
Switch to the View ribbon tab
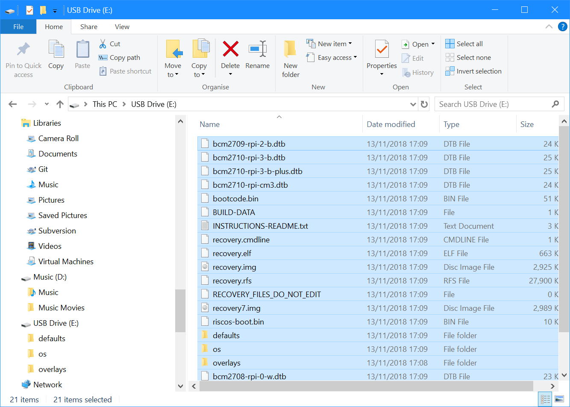pos(122,27)
